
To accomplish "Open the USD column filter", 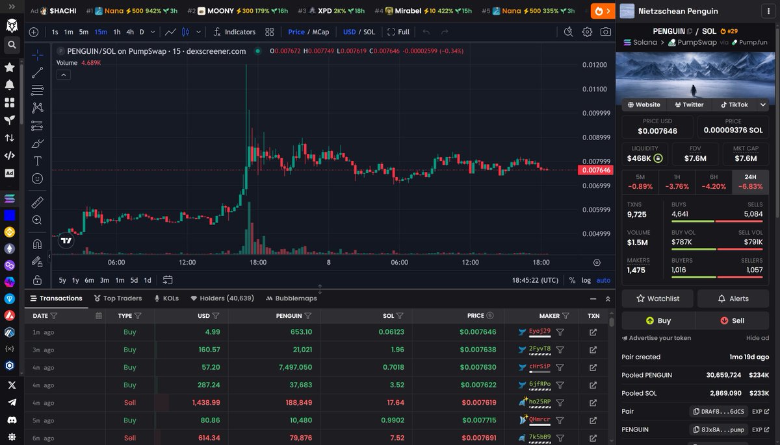I will [x=215, y=316].
